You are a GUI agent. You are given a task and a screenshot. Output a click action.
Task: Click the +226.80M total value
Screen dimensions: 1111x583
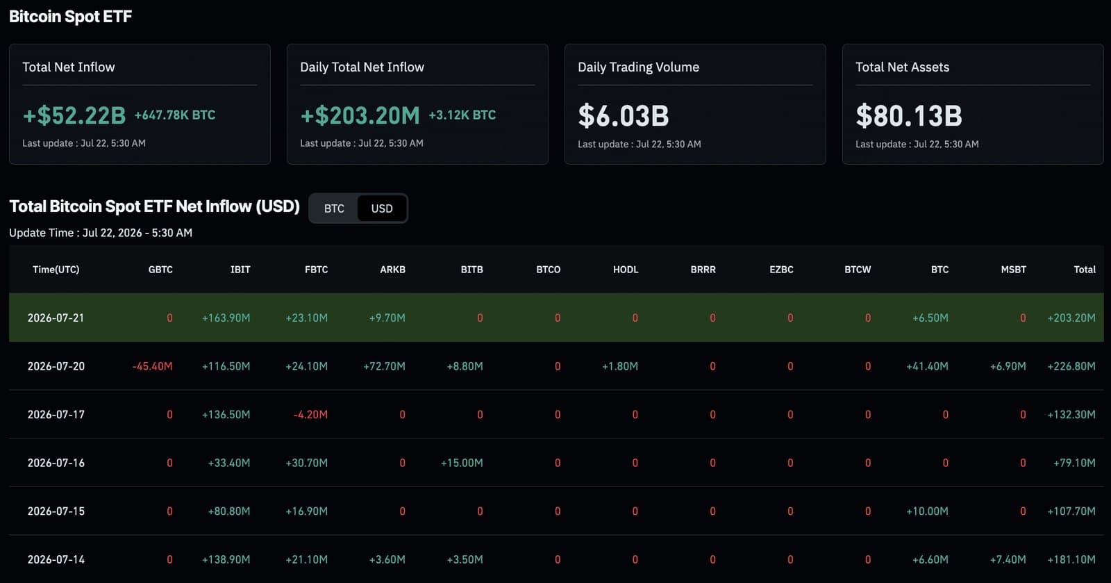coord(1071,366)
